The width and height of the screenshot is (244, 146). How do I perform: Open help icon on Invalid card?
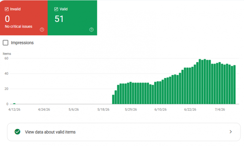[x=42, y=30]
